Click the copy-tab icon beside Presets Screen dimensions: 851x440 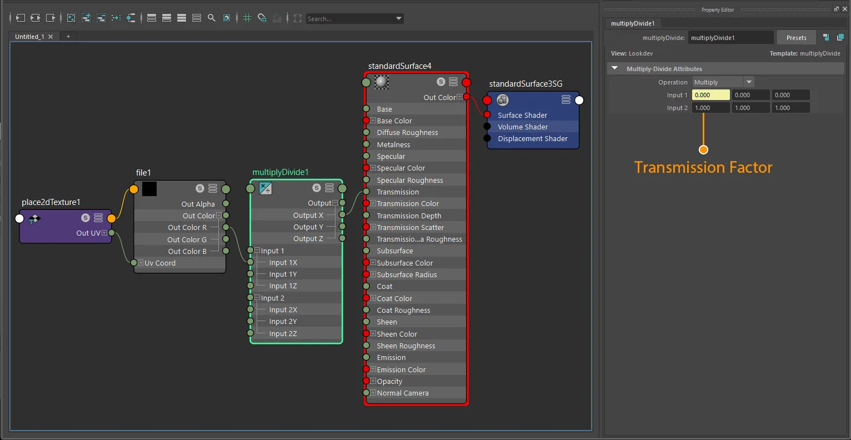[840, 37]
